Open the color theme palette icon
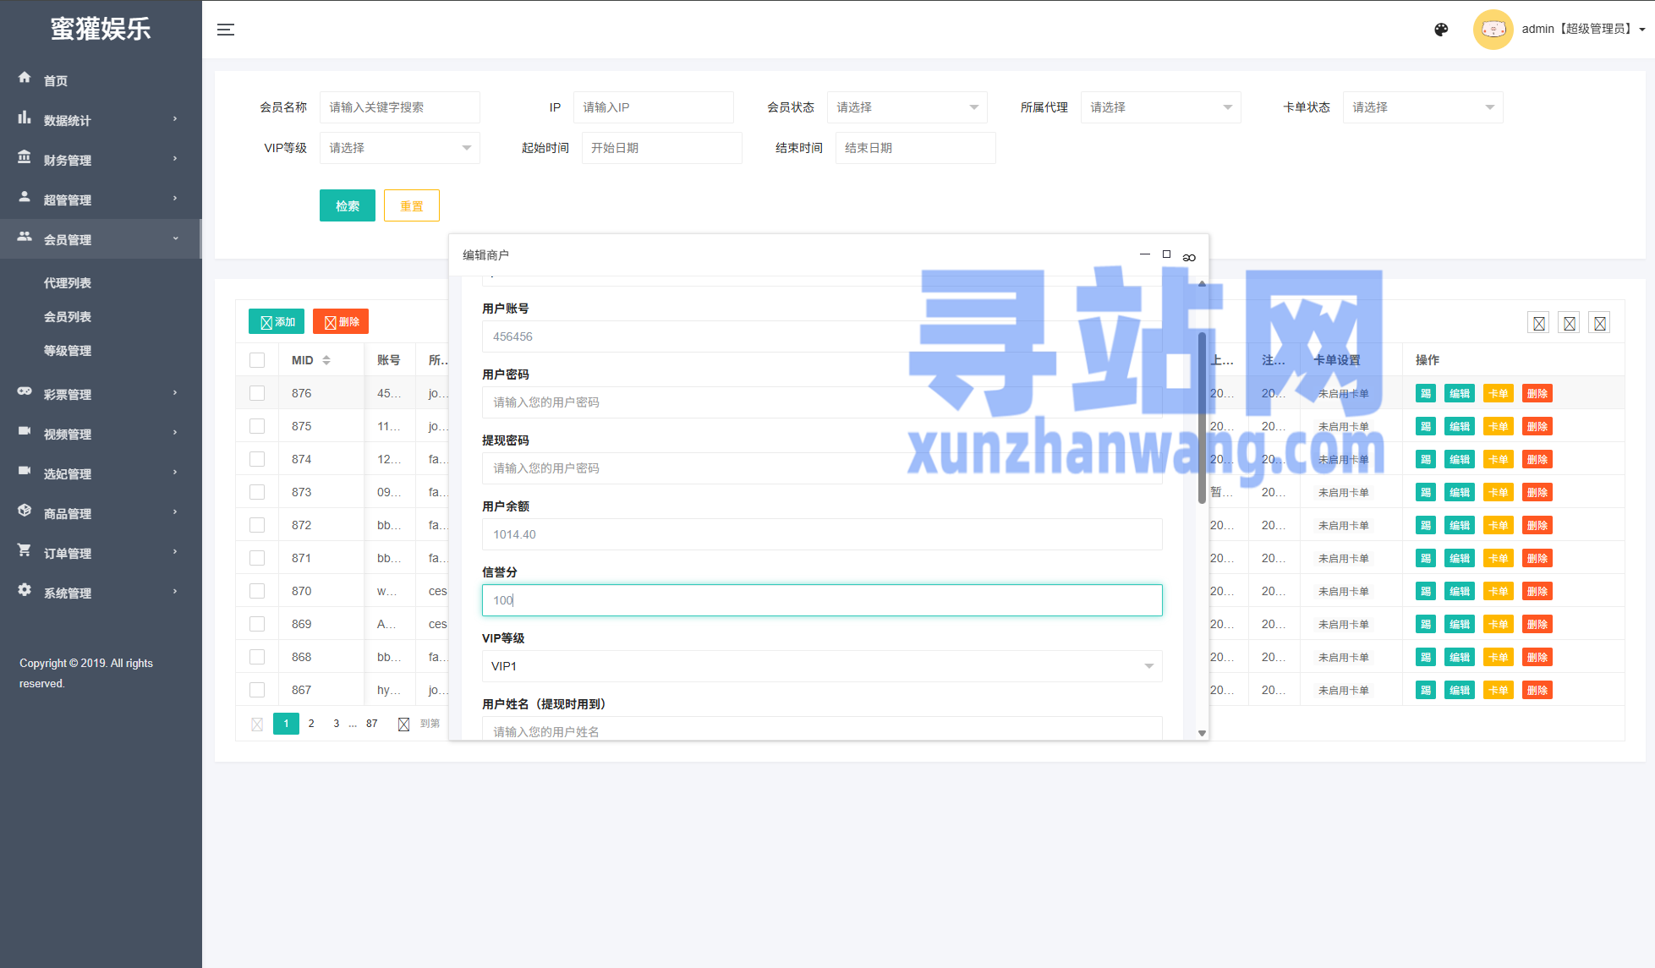This screenshot has width=1655, height=968. 1441,30
